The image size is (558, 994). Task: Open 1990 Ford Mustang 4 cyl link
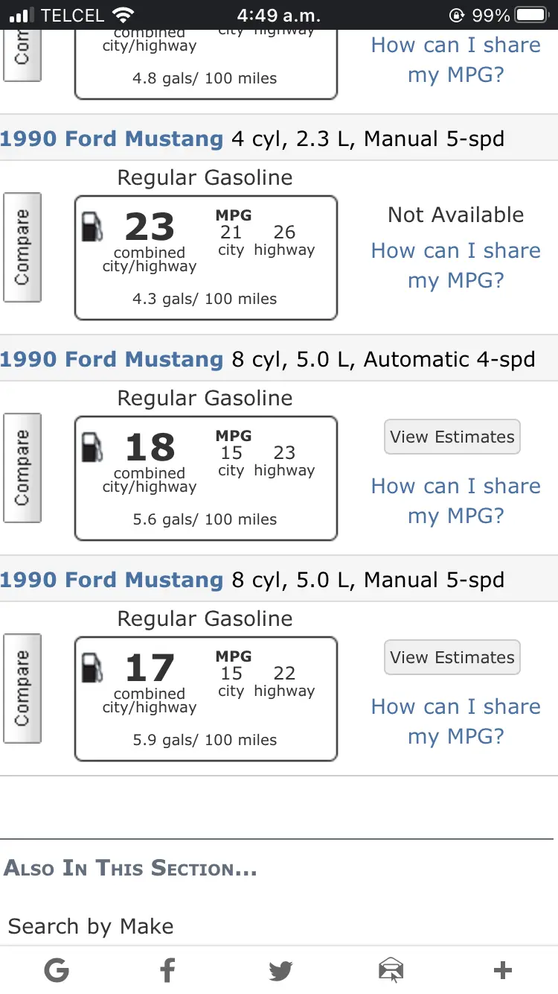(112, 139)
